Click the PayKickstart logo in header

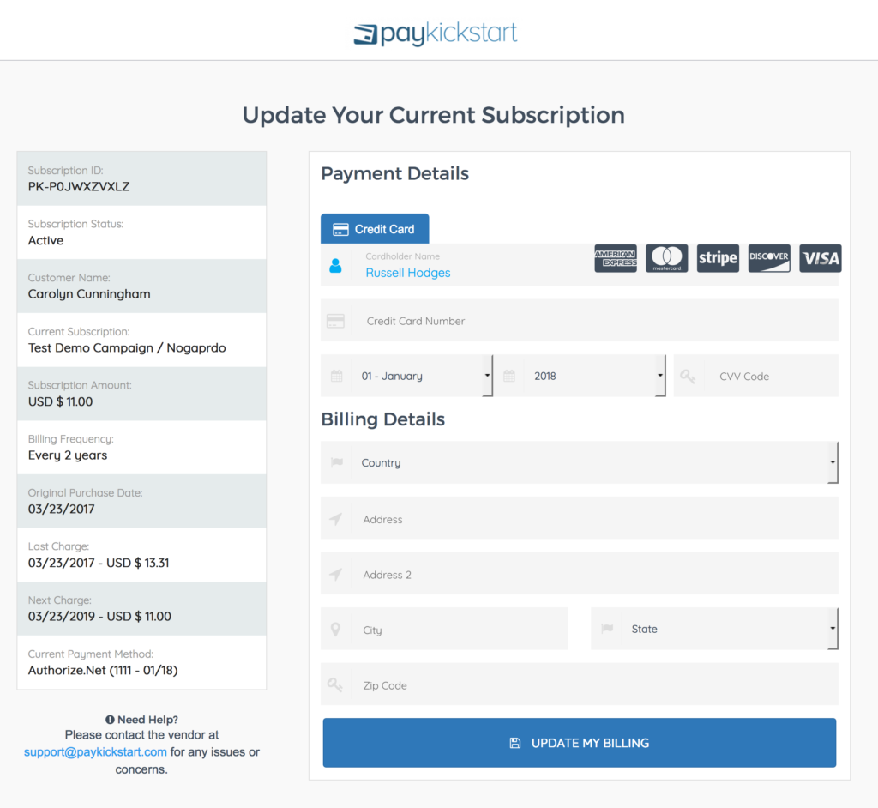pos(436,33)
